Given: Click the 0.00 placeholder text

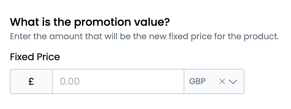Looking at the screenshot, I should point(70,81).
